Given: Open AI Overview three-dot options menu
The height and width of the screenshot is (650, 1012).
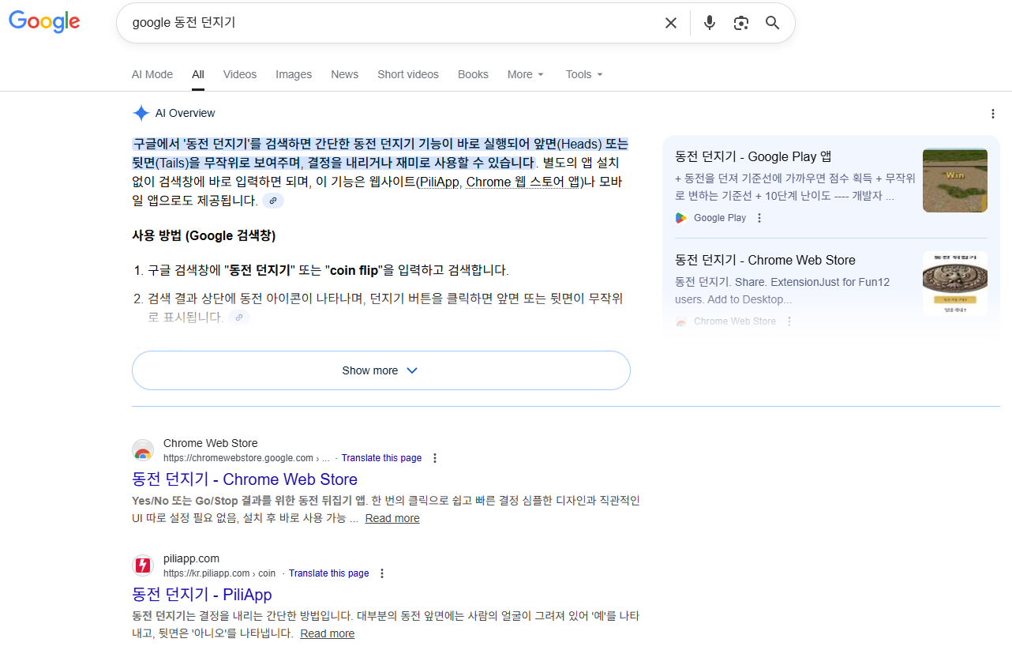Looking at the screenshot, I should click(992, 114).
